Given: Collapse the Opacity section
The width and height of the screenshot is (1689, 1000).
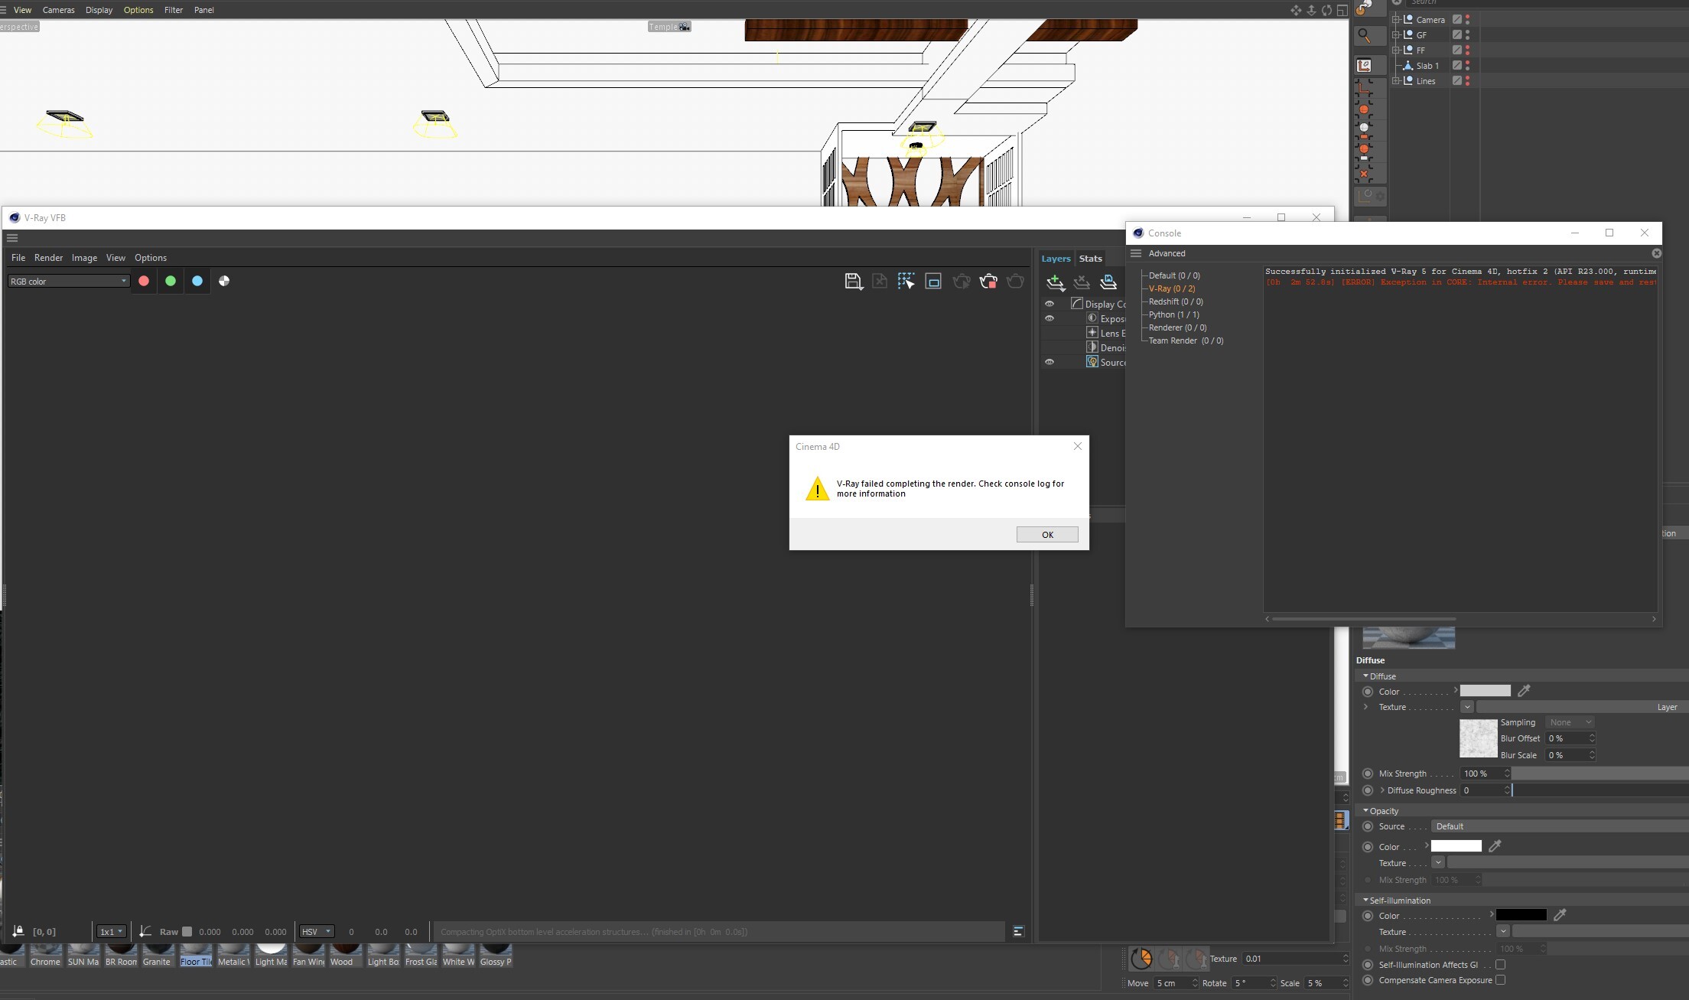Looking at the screenshot, I should click(1365, 810).
